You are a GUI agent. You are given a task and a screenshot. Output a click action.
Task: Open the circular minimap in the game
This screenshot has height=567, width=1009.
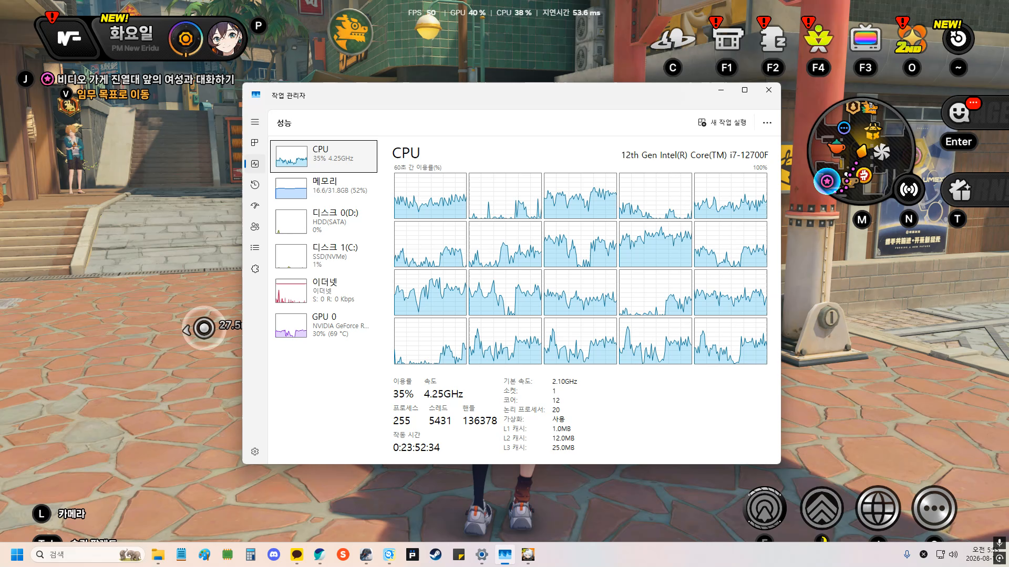[x=860, y=152]
